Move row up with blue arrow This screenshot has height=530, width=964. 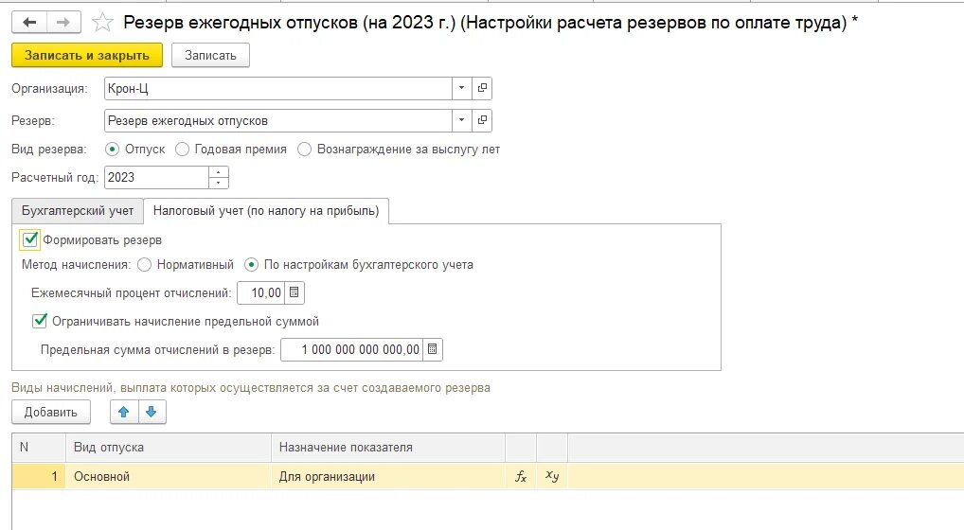(123, 412)
